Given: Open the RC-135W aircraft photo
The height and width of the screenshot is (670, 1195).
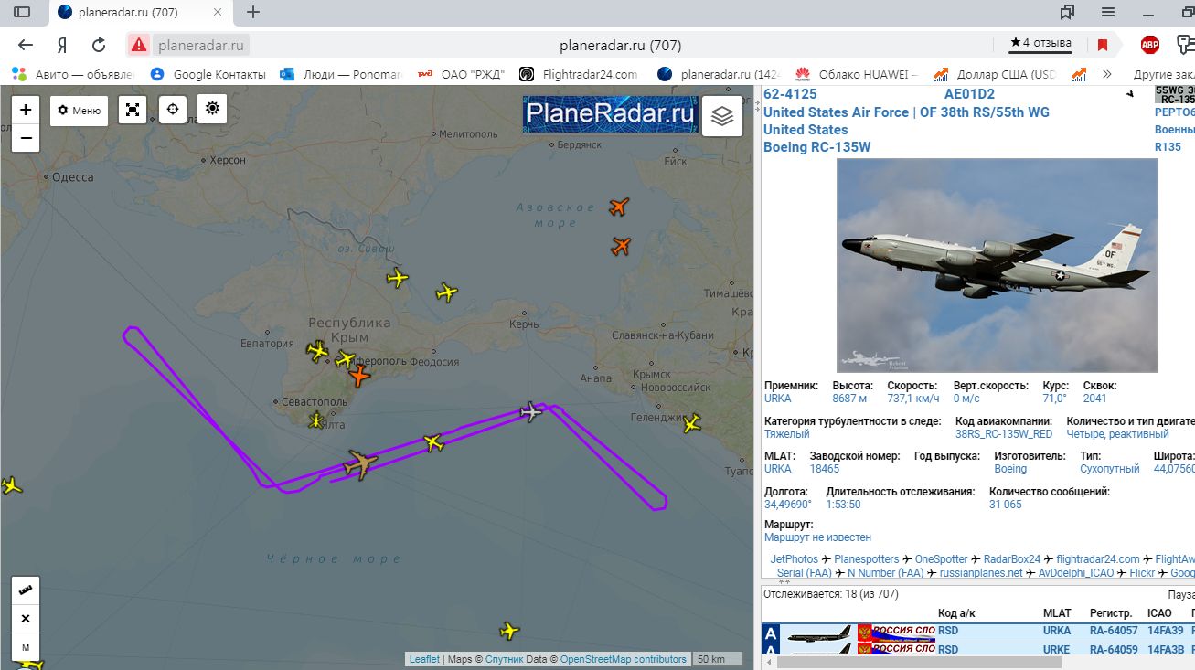Looking at the screenshot, I should (x=997, y=265).
